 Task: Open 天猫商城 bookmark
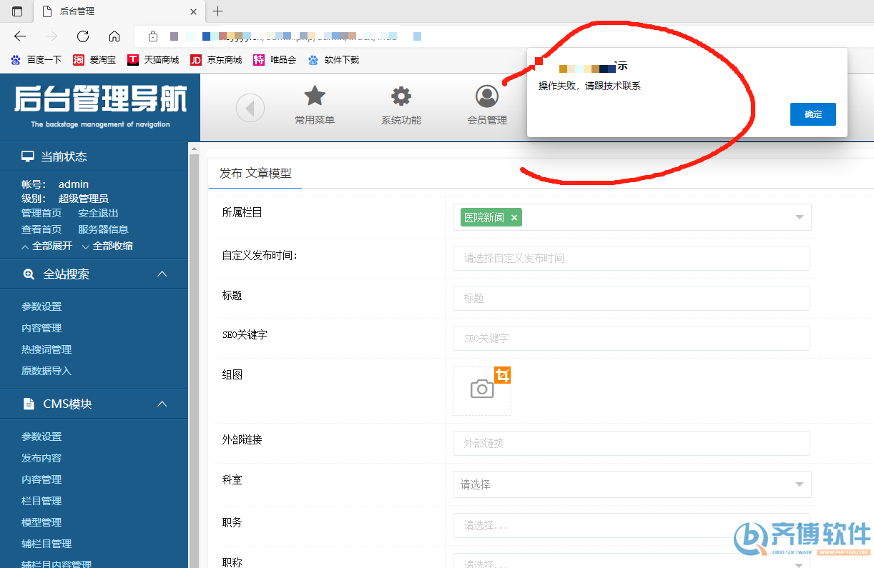(153, 60)
